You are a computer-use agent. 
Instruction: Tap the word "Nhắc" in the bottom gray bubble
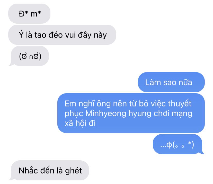point(28,170)
